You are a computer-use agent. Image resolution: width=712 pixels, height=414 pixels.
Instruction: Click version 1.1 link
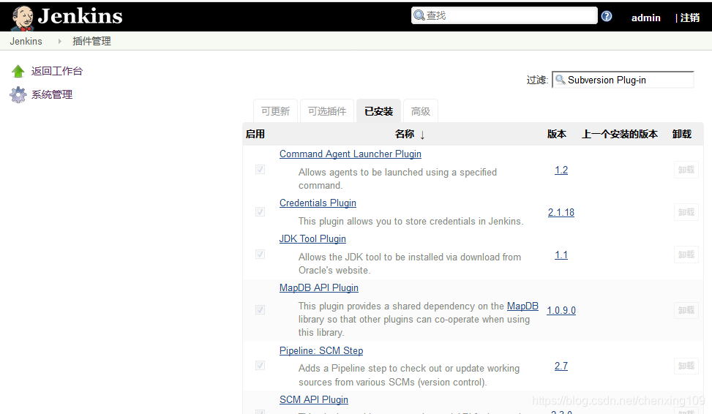pyautogui.click(x=561, y=255)
